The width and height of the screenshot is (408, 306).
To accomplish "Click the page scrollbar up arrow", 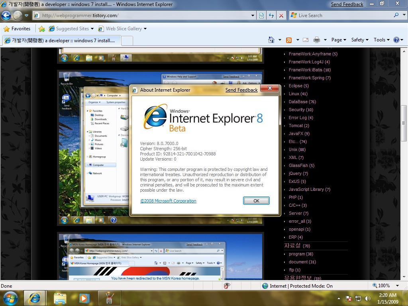I will 404,51.
